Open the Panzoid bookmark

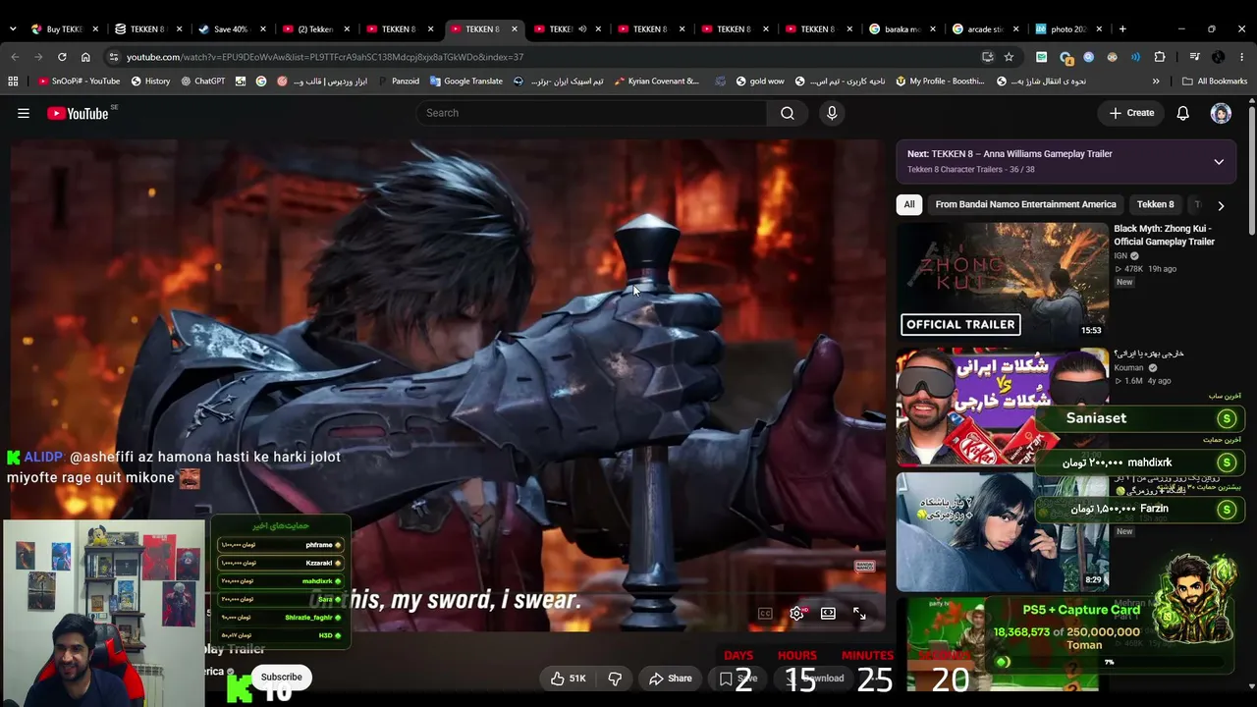398,82
